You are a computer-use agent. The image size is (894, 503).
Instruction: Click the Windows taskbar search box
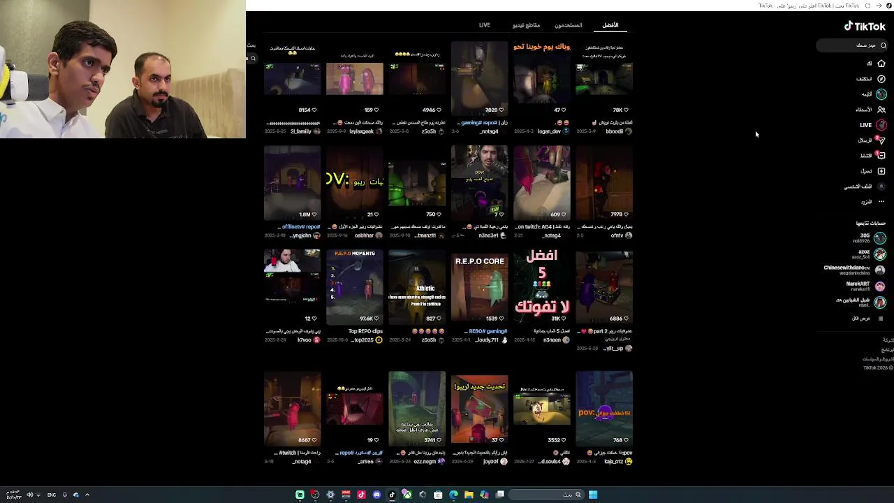coord(548,495)
